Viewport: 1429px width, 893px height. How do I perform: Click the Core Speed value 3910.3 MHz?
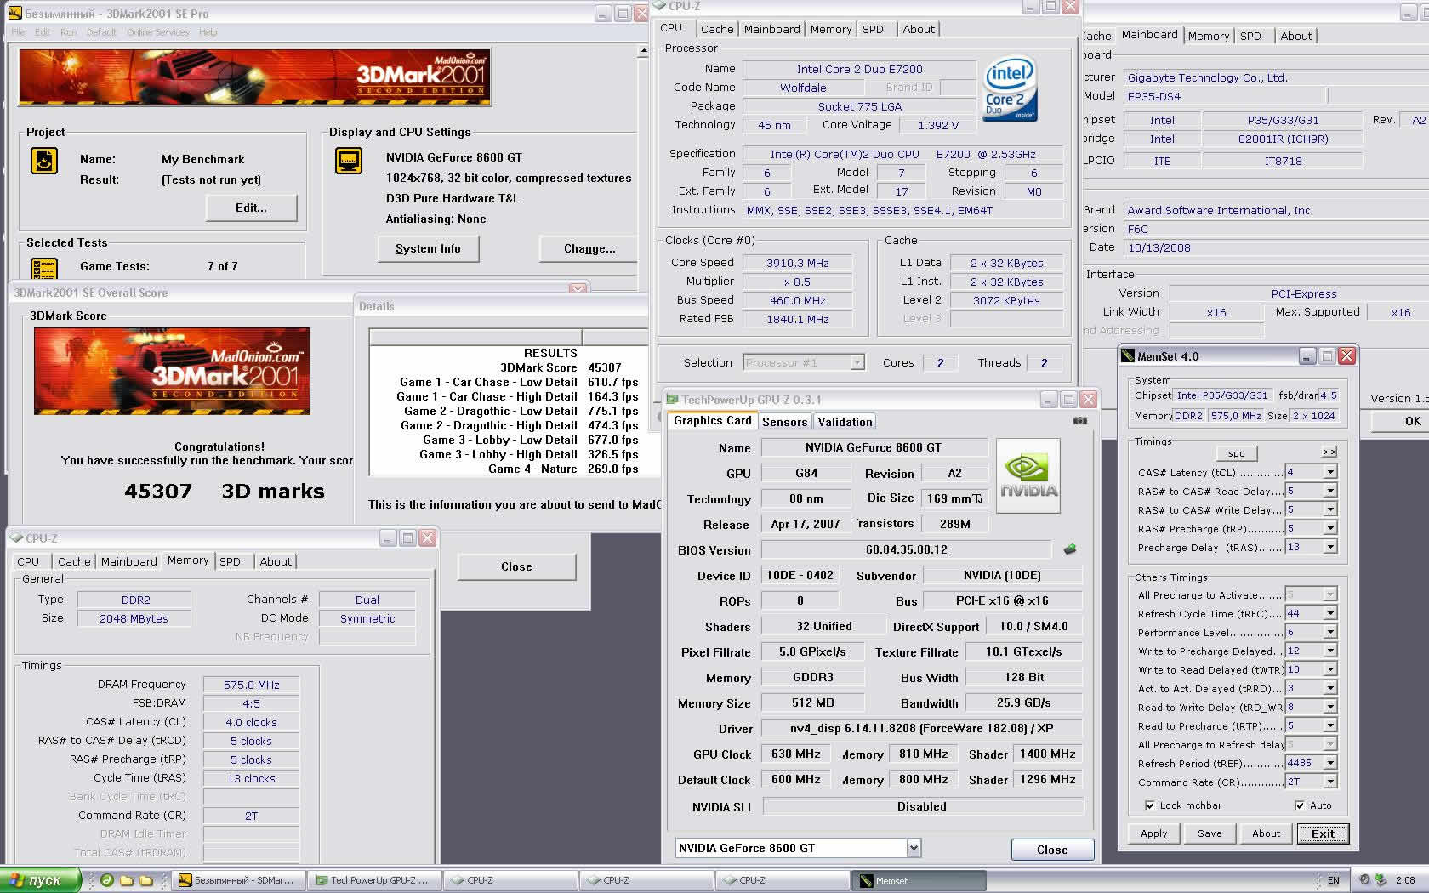(797, 263)
